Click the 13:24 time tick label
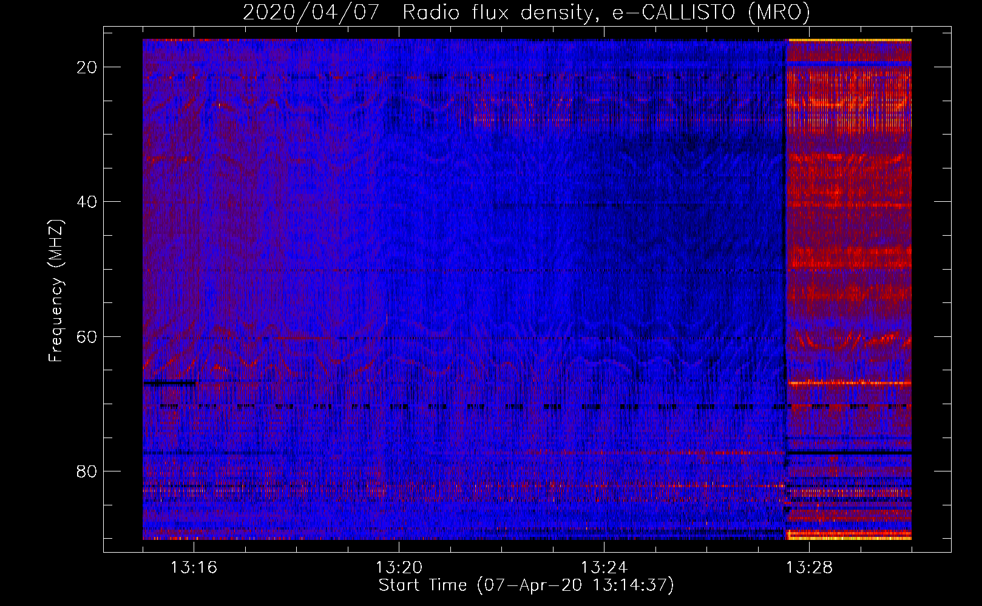 click(604, 568)
